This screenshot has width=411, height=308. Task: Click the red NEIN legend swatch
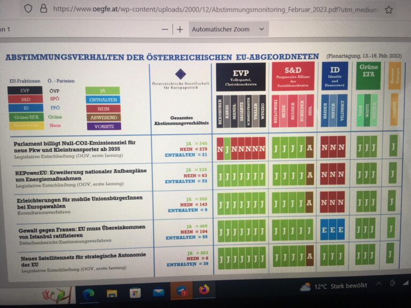pyautogui.click(x=103, y=109)
